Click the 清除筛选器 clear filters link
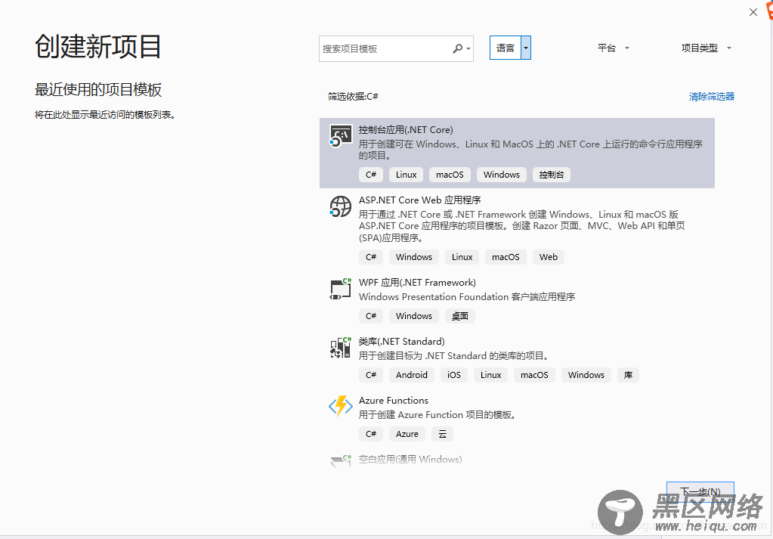Image resolution: width=773 pixels, height=539 pixels. tap(711, 97)
